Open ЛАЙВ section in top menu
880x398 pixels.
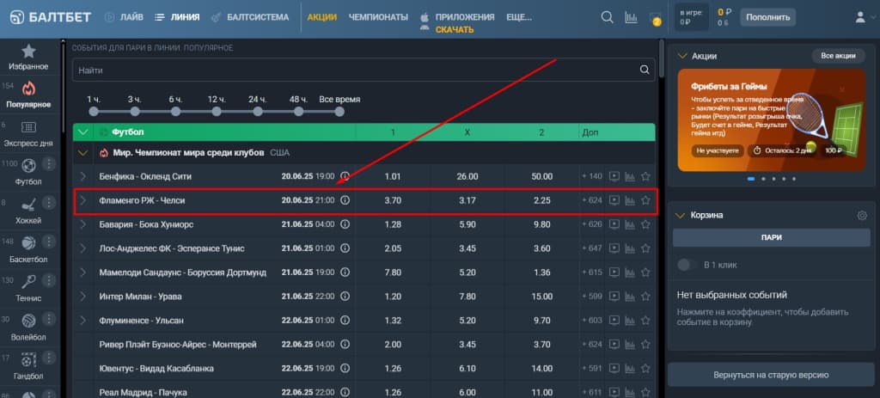click(125, 17)
